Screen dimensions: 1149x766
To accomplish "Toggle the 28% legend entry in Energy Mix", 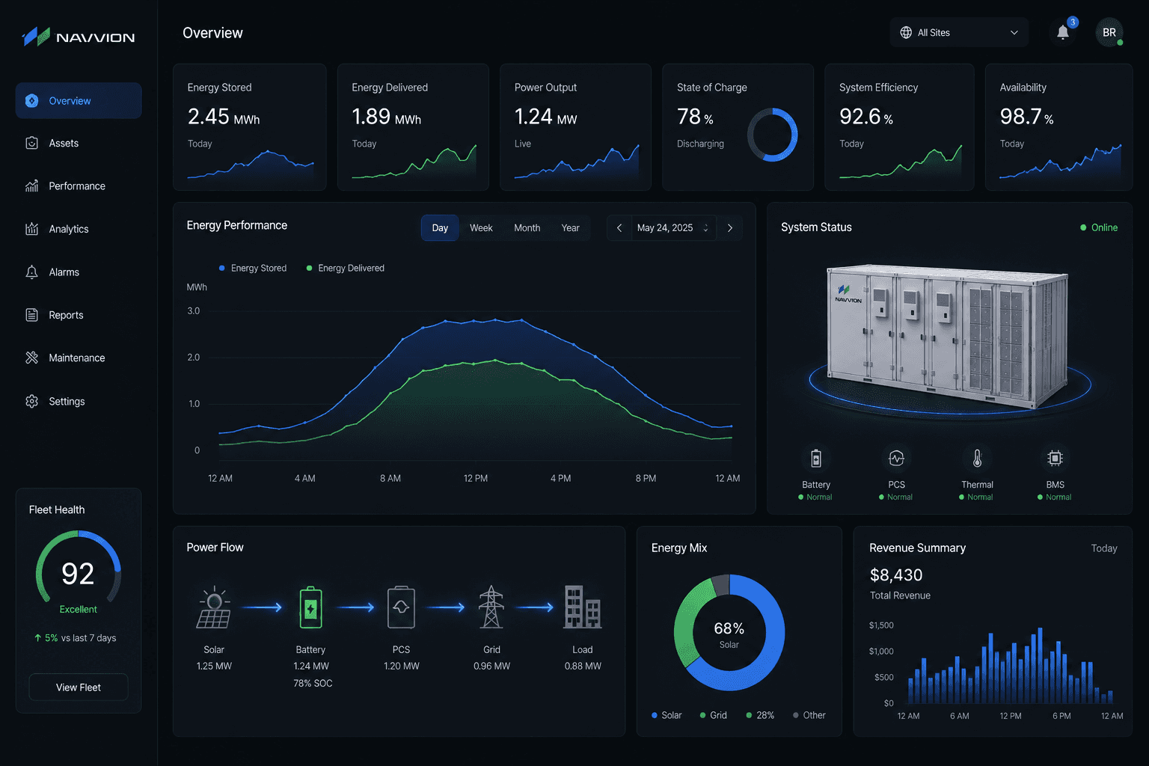I will point(760,715).
